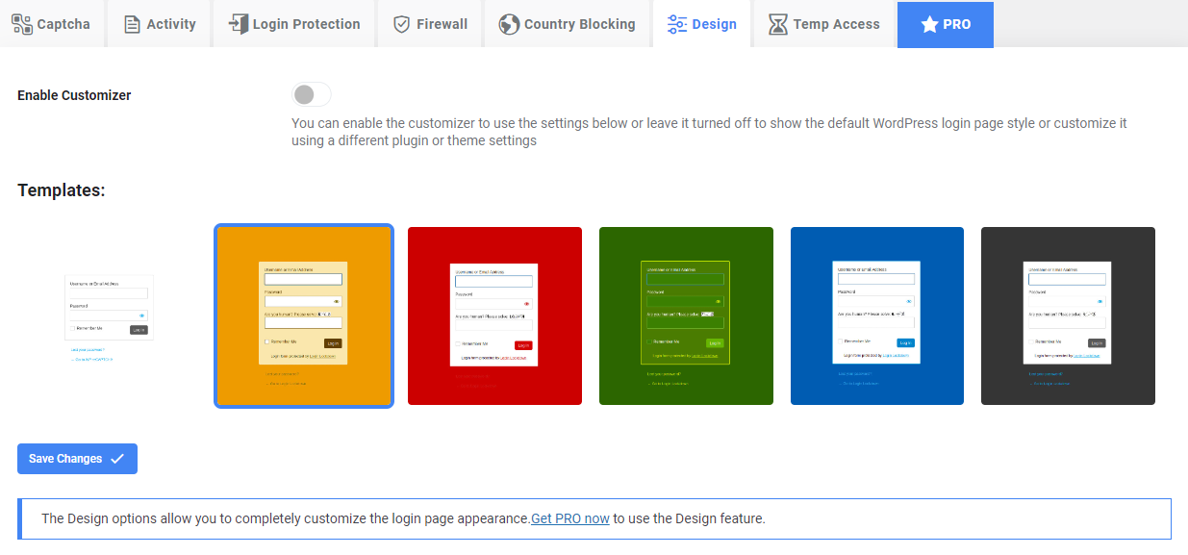1188x555 pixels.
Task: Choose the red login template
Action: click(494, 316)
